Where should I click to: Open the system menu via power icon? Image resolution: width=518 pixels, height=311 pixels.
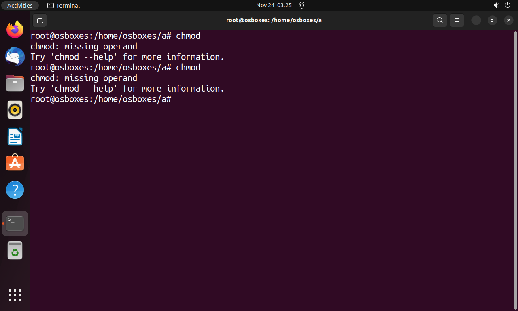pyautogui.click(x=508, y=5)
